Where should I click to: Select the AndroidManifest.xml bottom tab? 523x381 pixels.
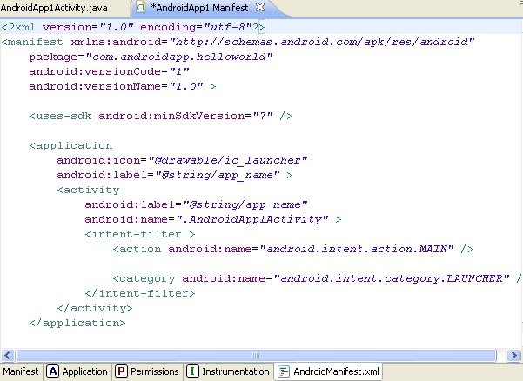[329, 371]
